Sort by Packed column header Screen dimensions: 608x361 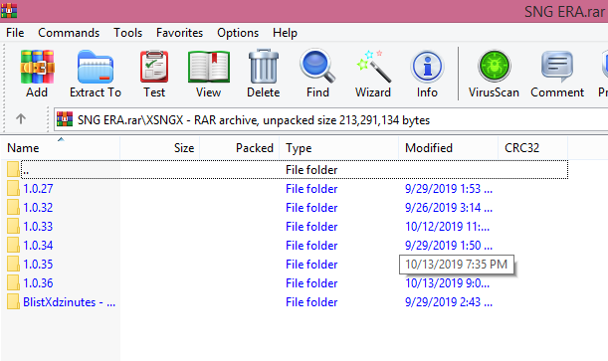(239, 148)
